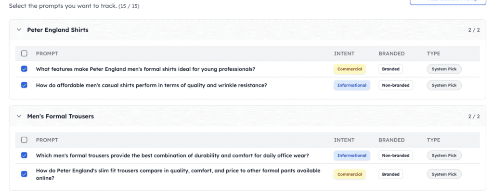Click the 2 / 2 count in Men's Formal Trousers
Viewport: 493px width, 196px height.
tap(474, 117)
